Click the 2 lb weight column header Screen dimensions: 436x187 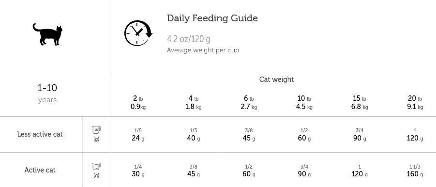pyautogui.click(x=138, y=102)
